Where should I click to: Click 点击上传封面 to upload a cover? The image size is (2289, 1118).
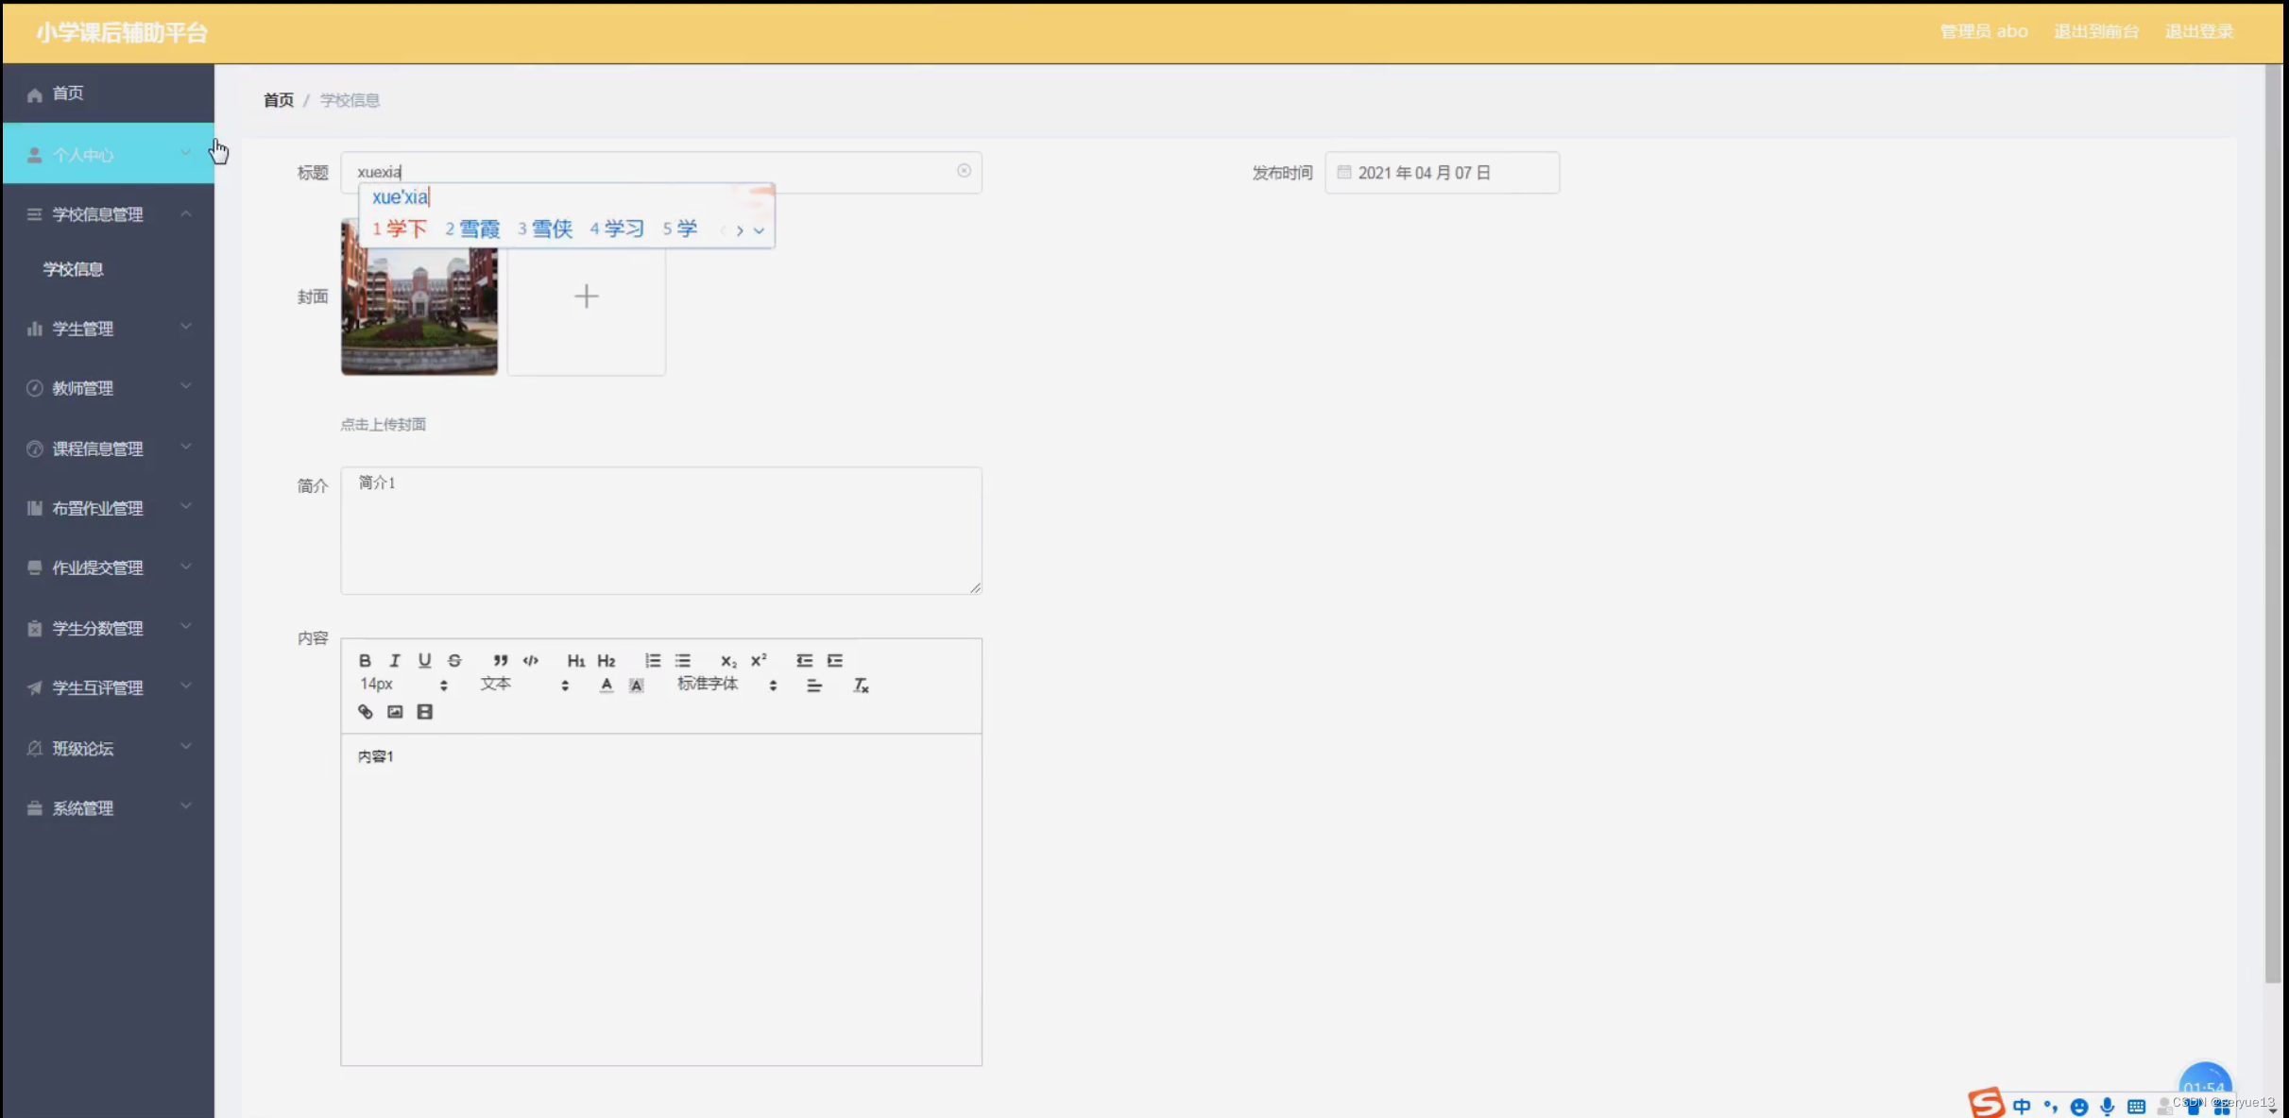point(383,424)
